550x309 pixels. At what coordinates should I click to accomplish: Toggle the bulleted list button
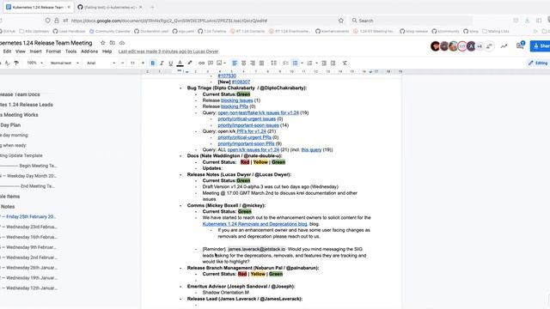point(295,63)
